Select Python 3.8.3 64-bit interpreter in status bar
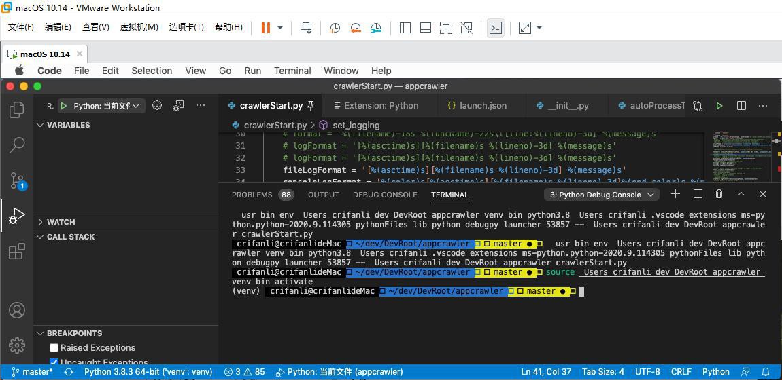782x380 pixels. tap(148, 372)
